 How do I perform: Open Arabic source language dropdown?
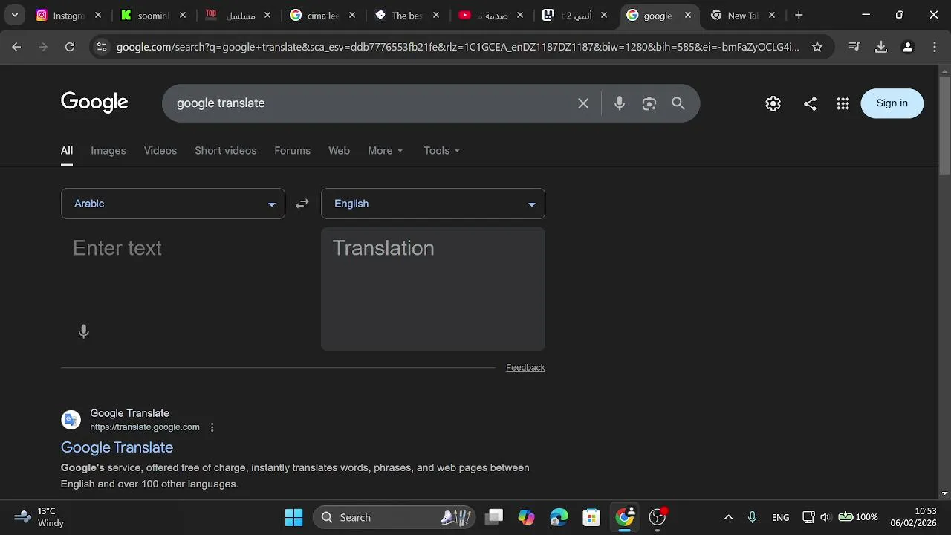(173, 204)
